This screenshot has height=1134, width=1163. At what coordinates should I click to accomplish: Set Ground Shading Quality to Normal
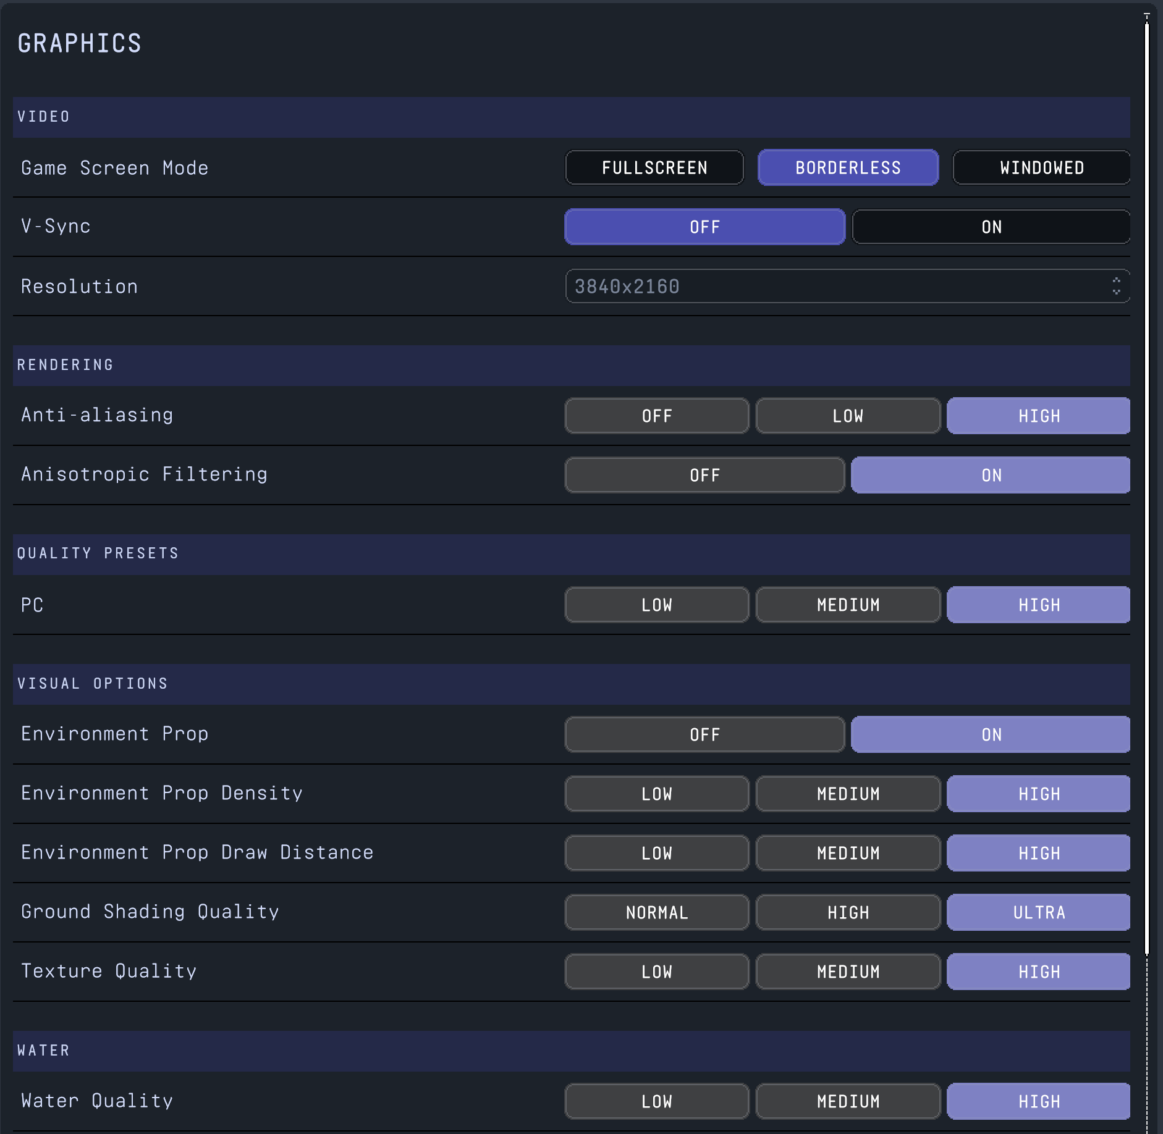pos(657,912)
